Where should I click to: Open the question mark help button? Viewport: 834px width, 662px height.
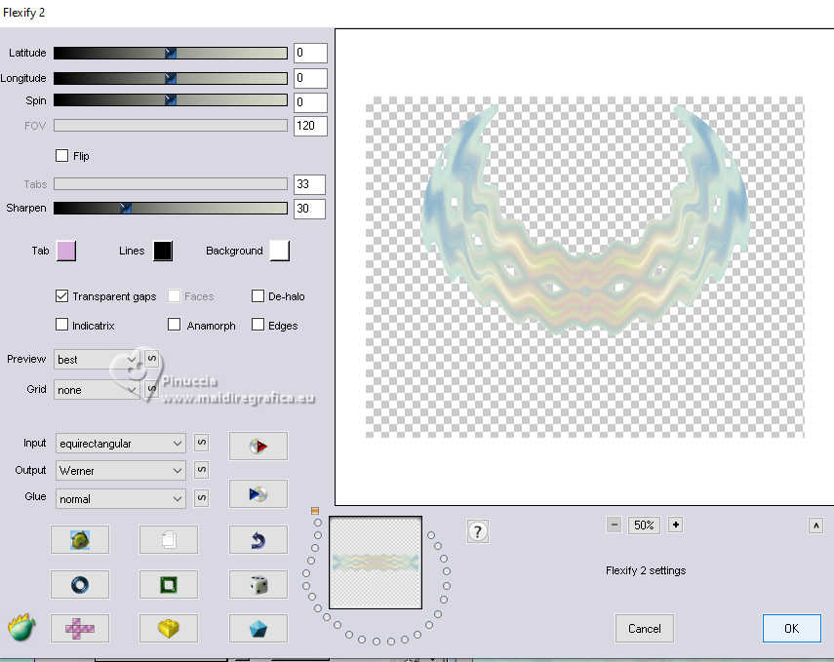[478, 531]
